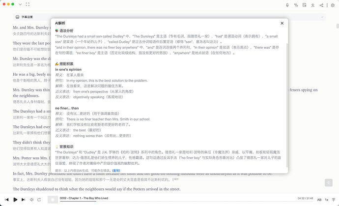Close the AI解析 analysis dialog
The image size is (339, 206).
282,23
